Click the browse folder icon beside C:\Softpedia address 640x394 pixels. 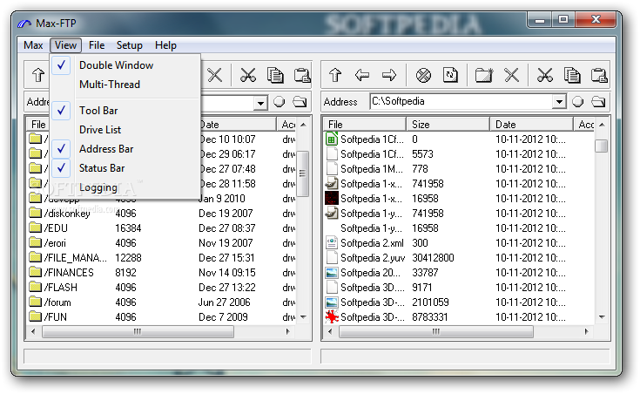coord(598,101)
